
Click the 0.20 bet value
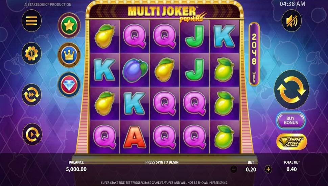coord(251,169)
